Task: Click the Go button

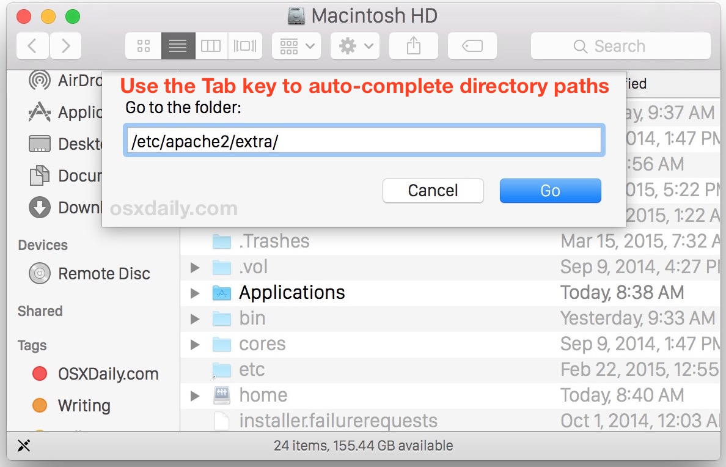Action: coord(550,191)
